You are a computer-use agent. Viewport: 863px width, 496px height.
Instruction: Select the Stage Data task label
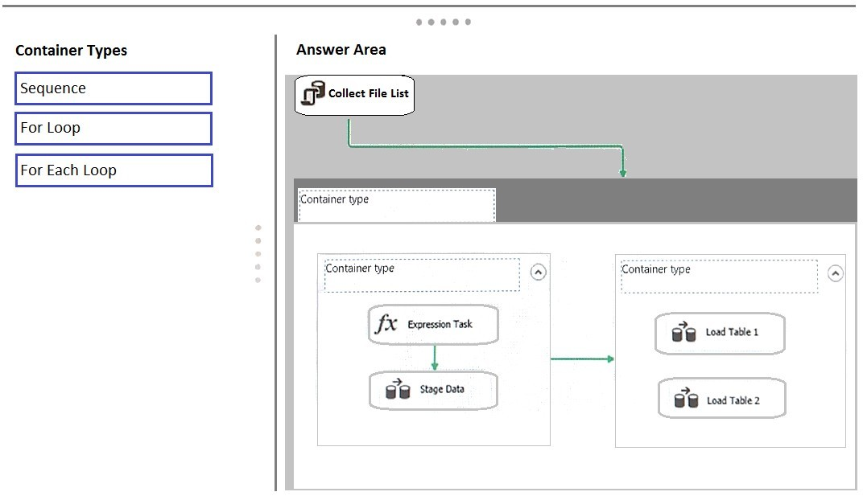pos(442,389)
